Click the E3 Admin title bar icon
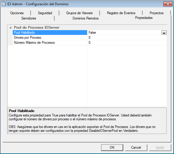Image resolution: width=174 pixels, height=154 pixels. (x=4, y=4)
